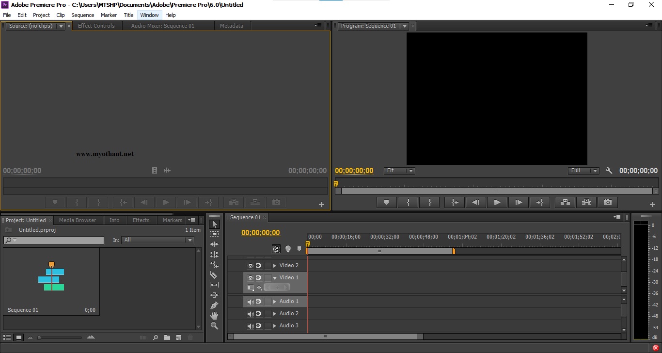Switch Project panel to icon view
Image resolution: width=662 pixels, height=353 pixels.
point(19,337)
